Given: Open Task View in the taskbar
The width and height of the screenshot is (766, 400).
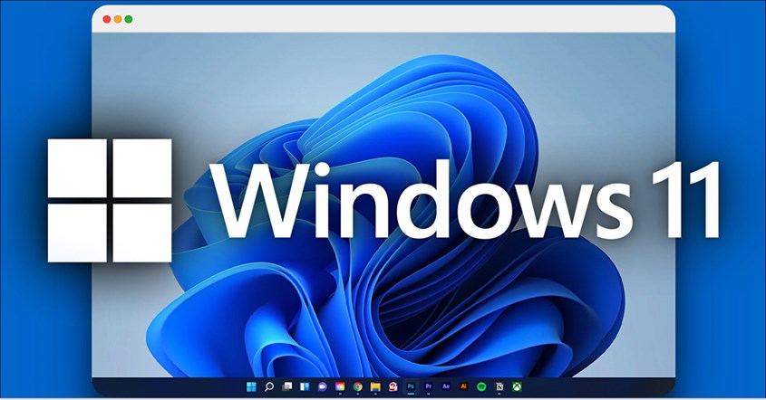Looking at the screenshot, I should click(286, 386).
